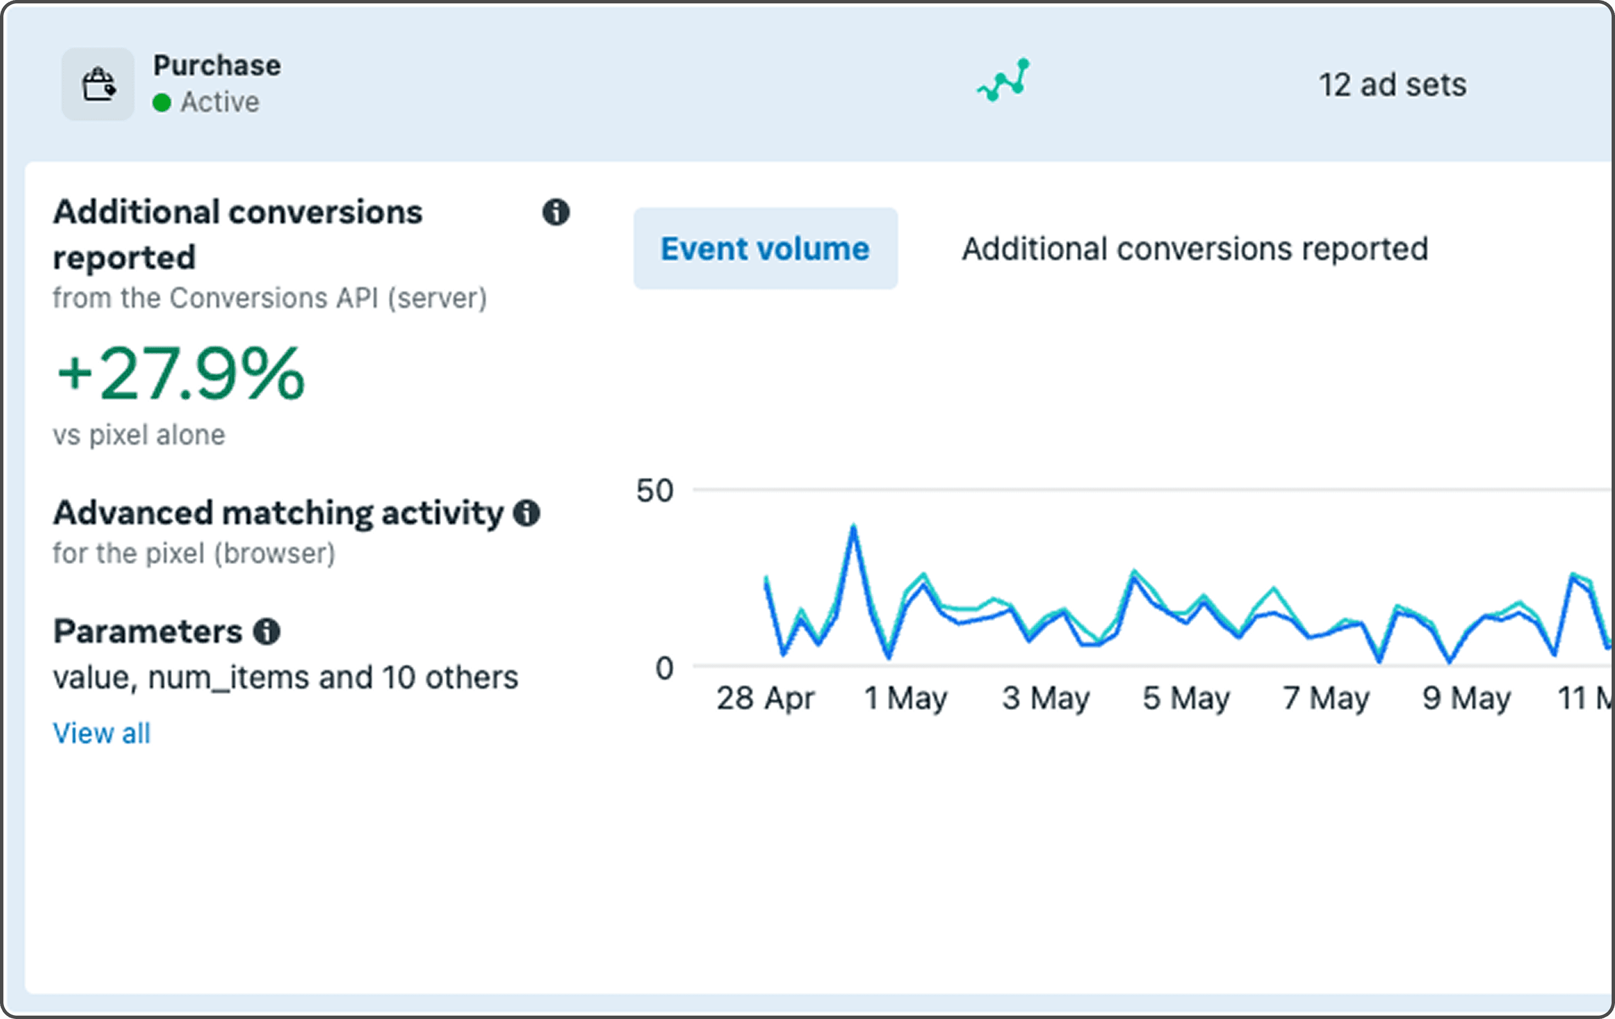Image resolution: width=1615 pixels, height=1019 pixels.
Task: Click the green trend sparkline icon
Action: pos(1003,80)
